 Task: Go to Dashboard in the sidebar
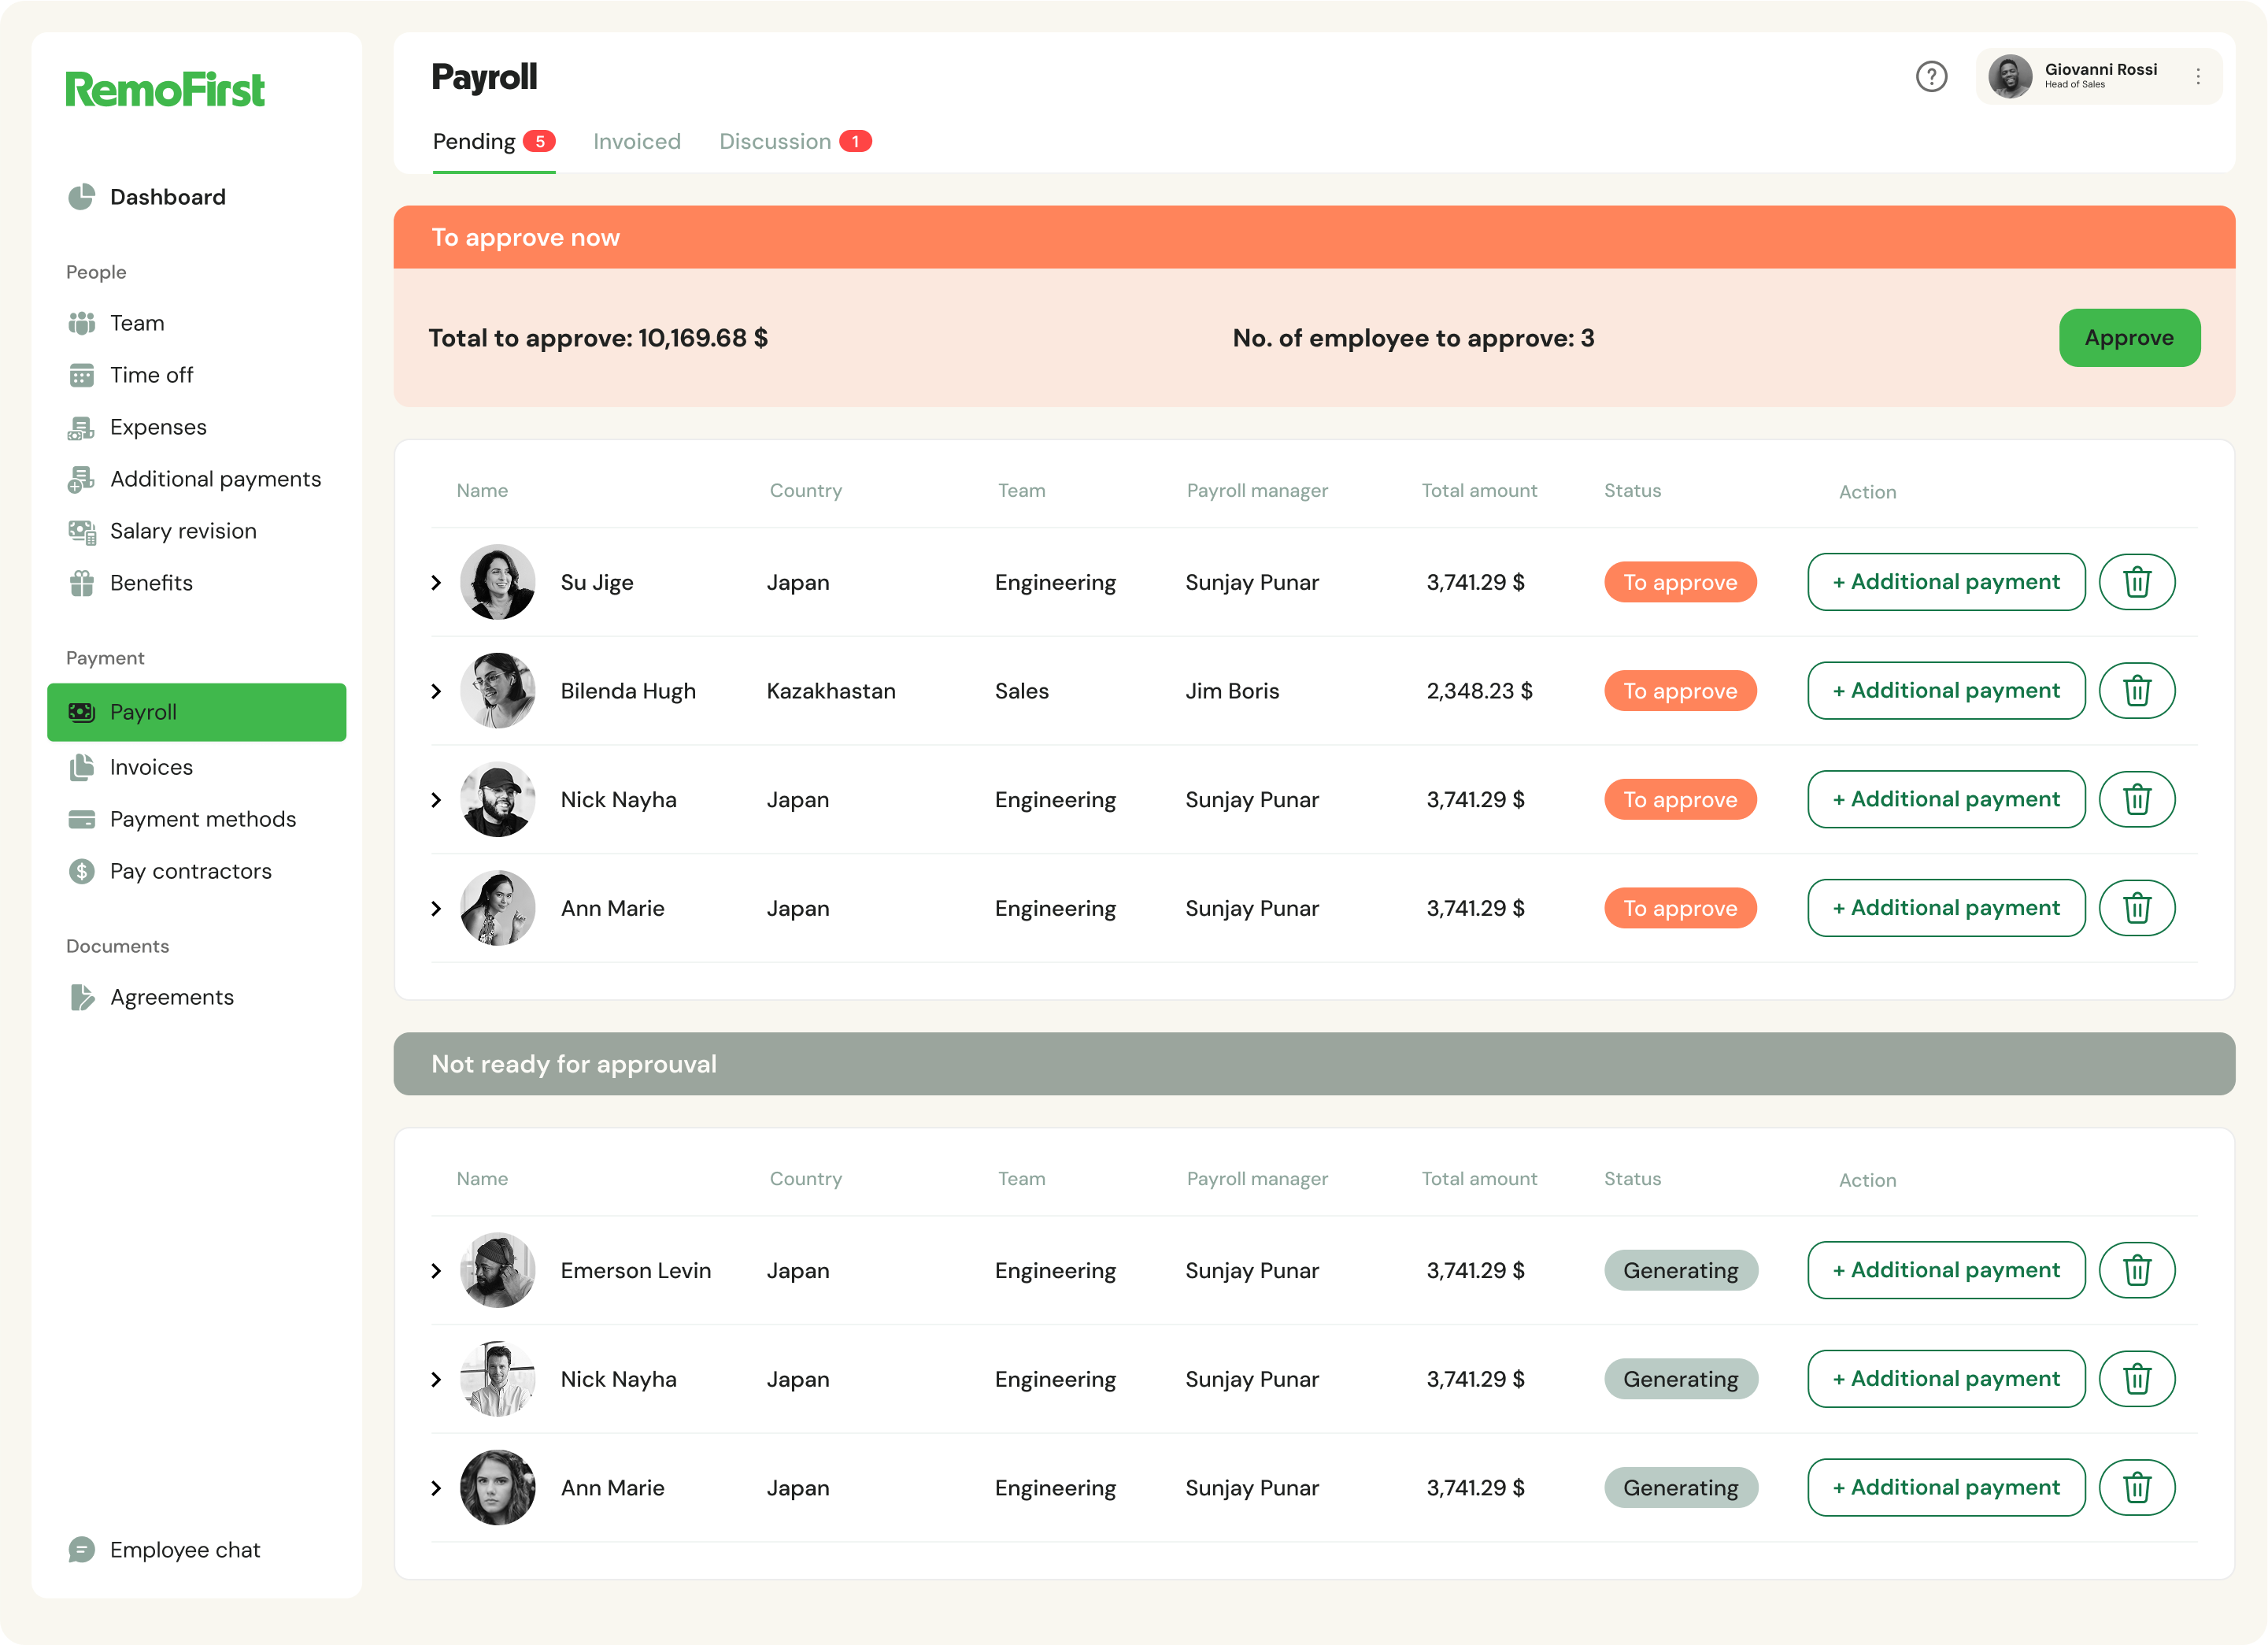pos(167,197)
